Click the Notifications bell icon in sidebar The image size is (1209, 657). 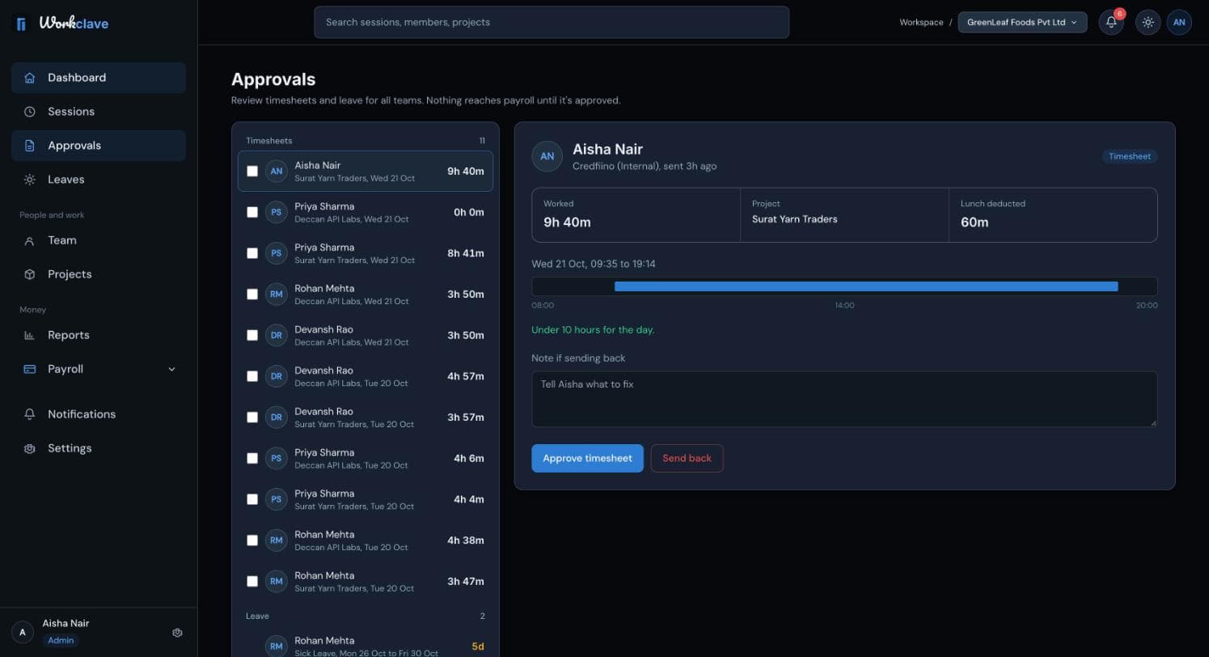[x=30, y=414]
